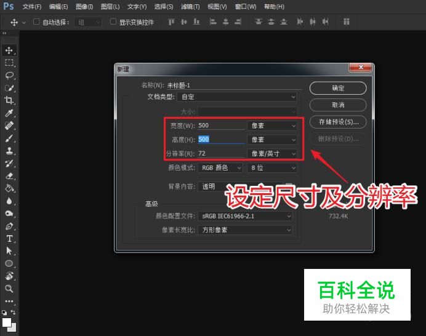Click the 取消 button
426x336 pixels.
(338, 105)
